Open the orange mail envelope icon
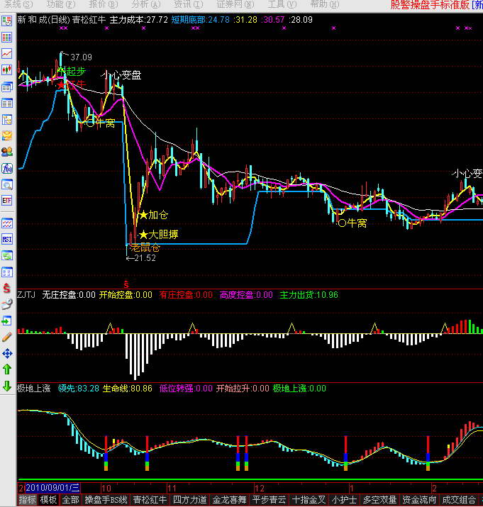The width and height of the screenshot is (483, 507). pos(7,135)
